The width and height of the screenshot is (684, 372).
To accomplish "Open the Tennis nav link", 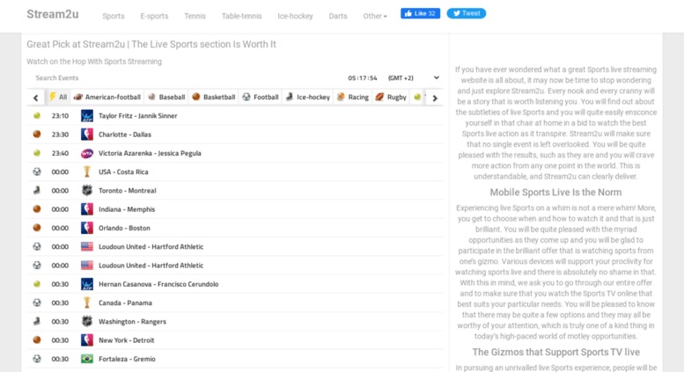I will 195,16.
